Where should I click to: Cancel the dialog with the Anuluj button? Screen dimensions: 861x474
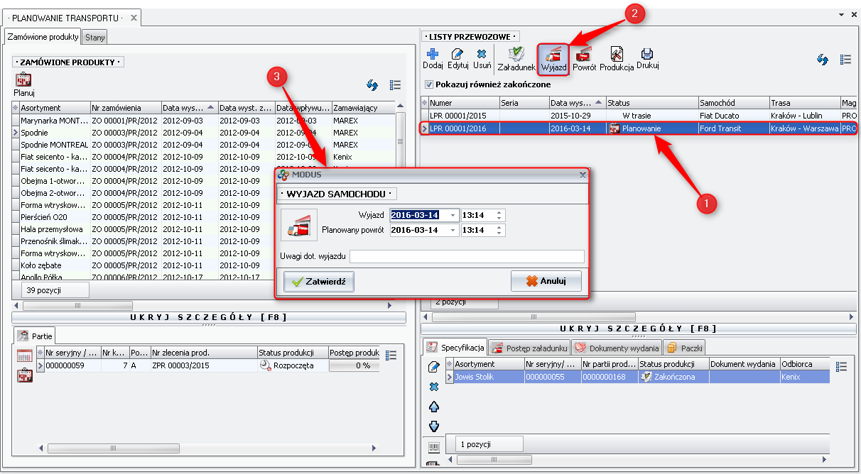pos(546,281)
